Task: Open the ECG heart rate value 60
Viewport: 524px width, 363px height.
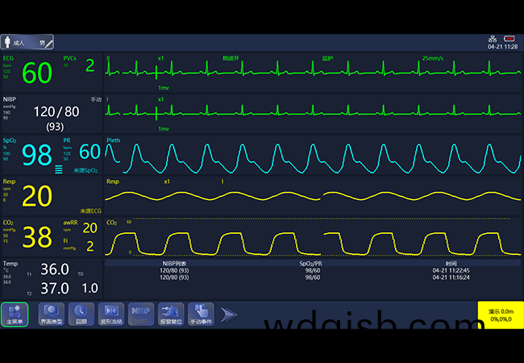Action: (37, 73)
